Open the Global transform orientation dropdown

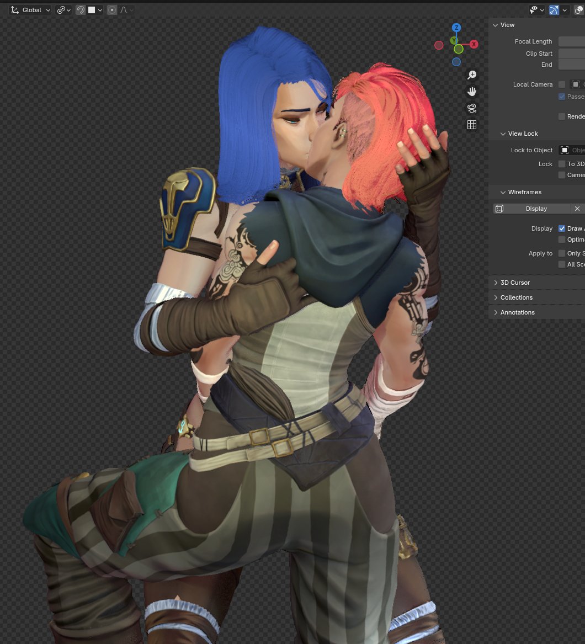coord(31,10)
